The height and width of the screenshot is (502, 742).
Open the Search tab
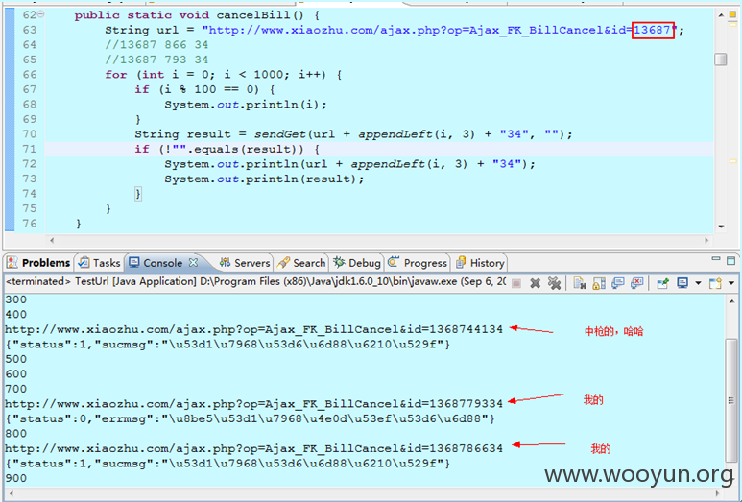pos(301,263)
